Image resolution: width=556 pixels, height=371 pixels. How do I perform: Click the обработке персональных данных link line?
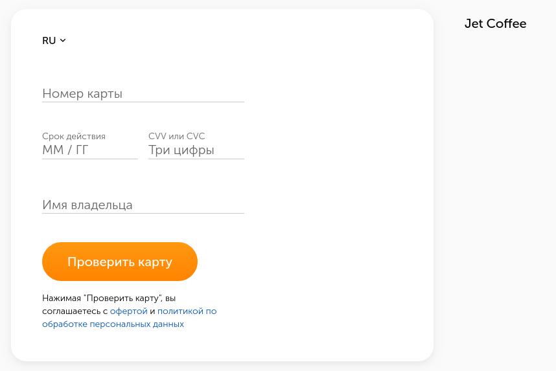[113, 324]
